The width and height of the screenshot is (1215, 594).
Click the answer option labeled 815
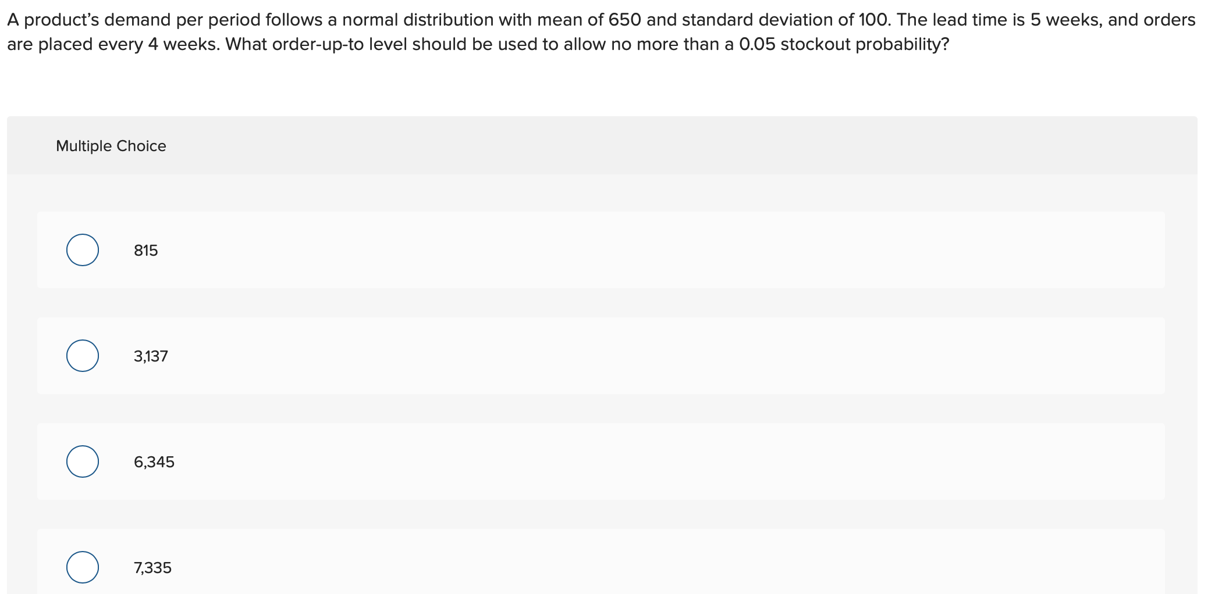click(145, 250)
